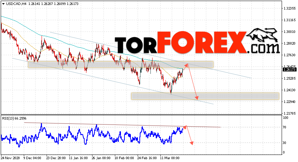Click the 1.28820 price axis label

pos(289,44)
